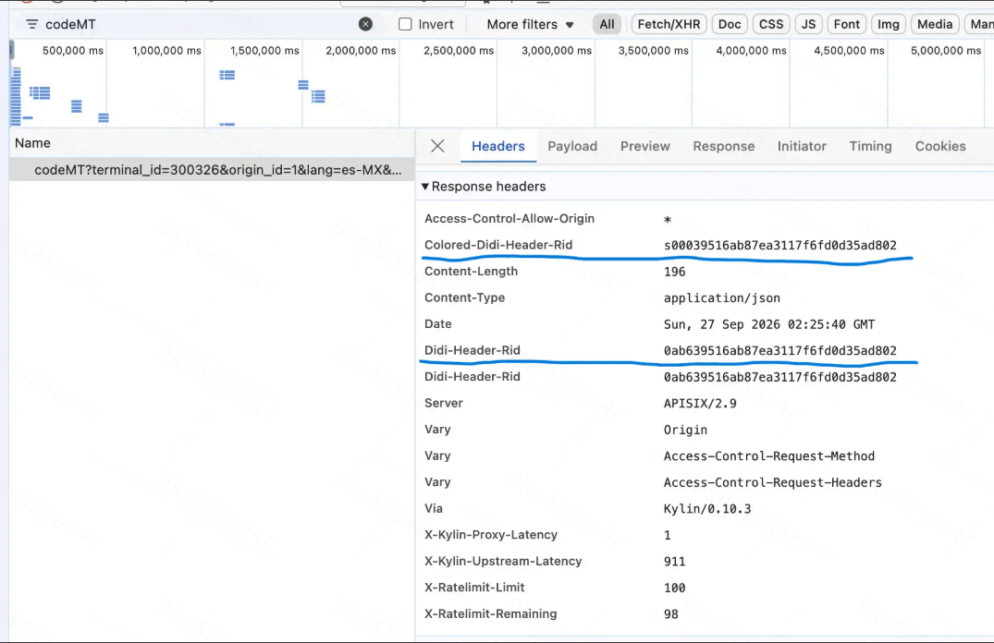Viewport: 994px width, 643px height.
Task: Filter requests by CSS type
Action: click(771, 24)
